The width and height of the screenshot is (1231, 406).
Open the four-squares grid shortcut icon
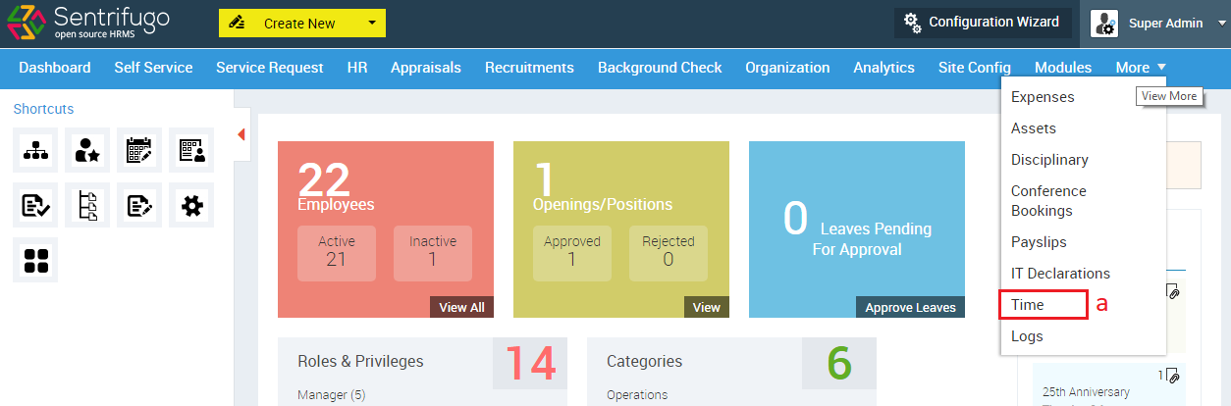coord(35,260)
